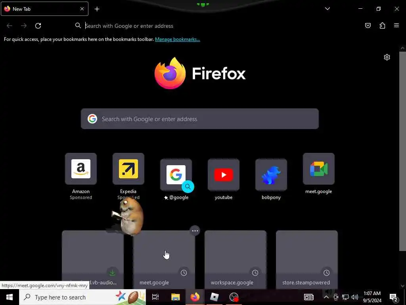Reload the page with the refresh icon

(38, 26)
